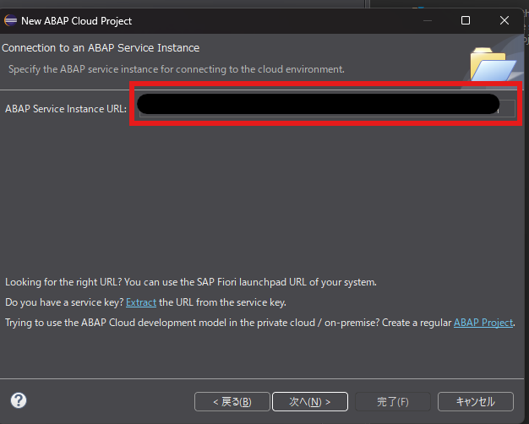Screen dimensions: 529x424
Task: Proceed with the 次へ(N) button
Action: click(309, 401)
